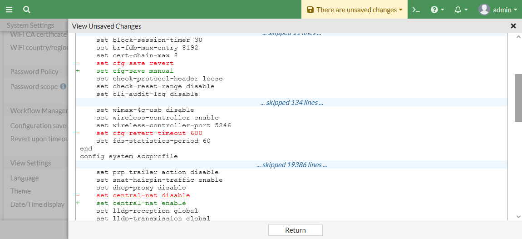This screenshot has width=522, height=239.
Task: Select the System Settings heading
Action: click(x=30, y=25)
